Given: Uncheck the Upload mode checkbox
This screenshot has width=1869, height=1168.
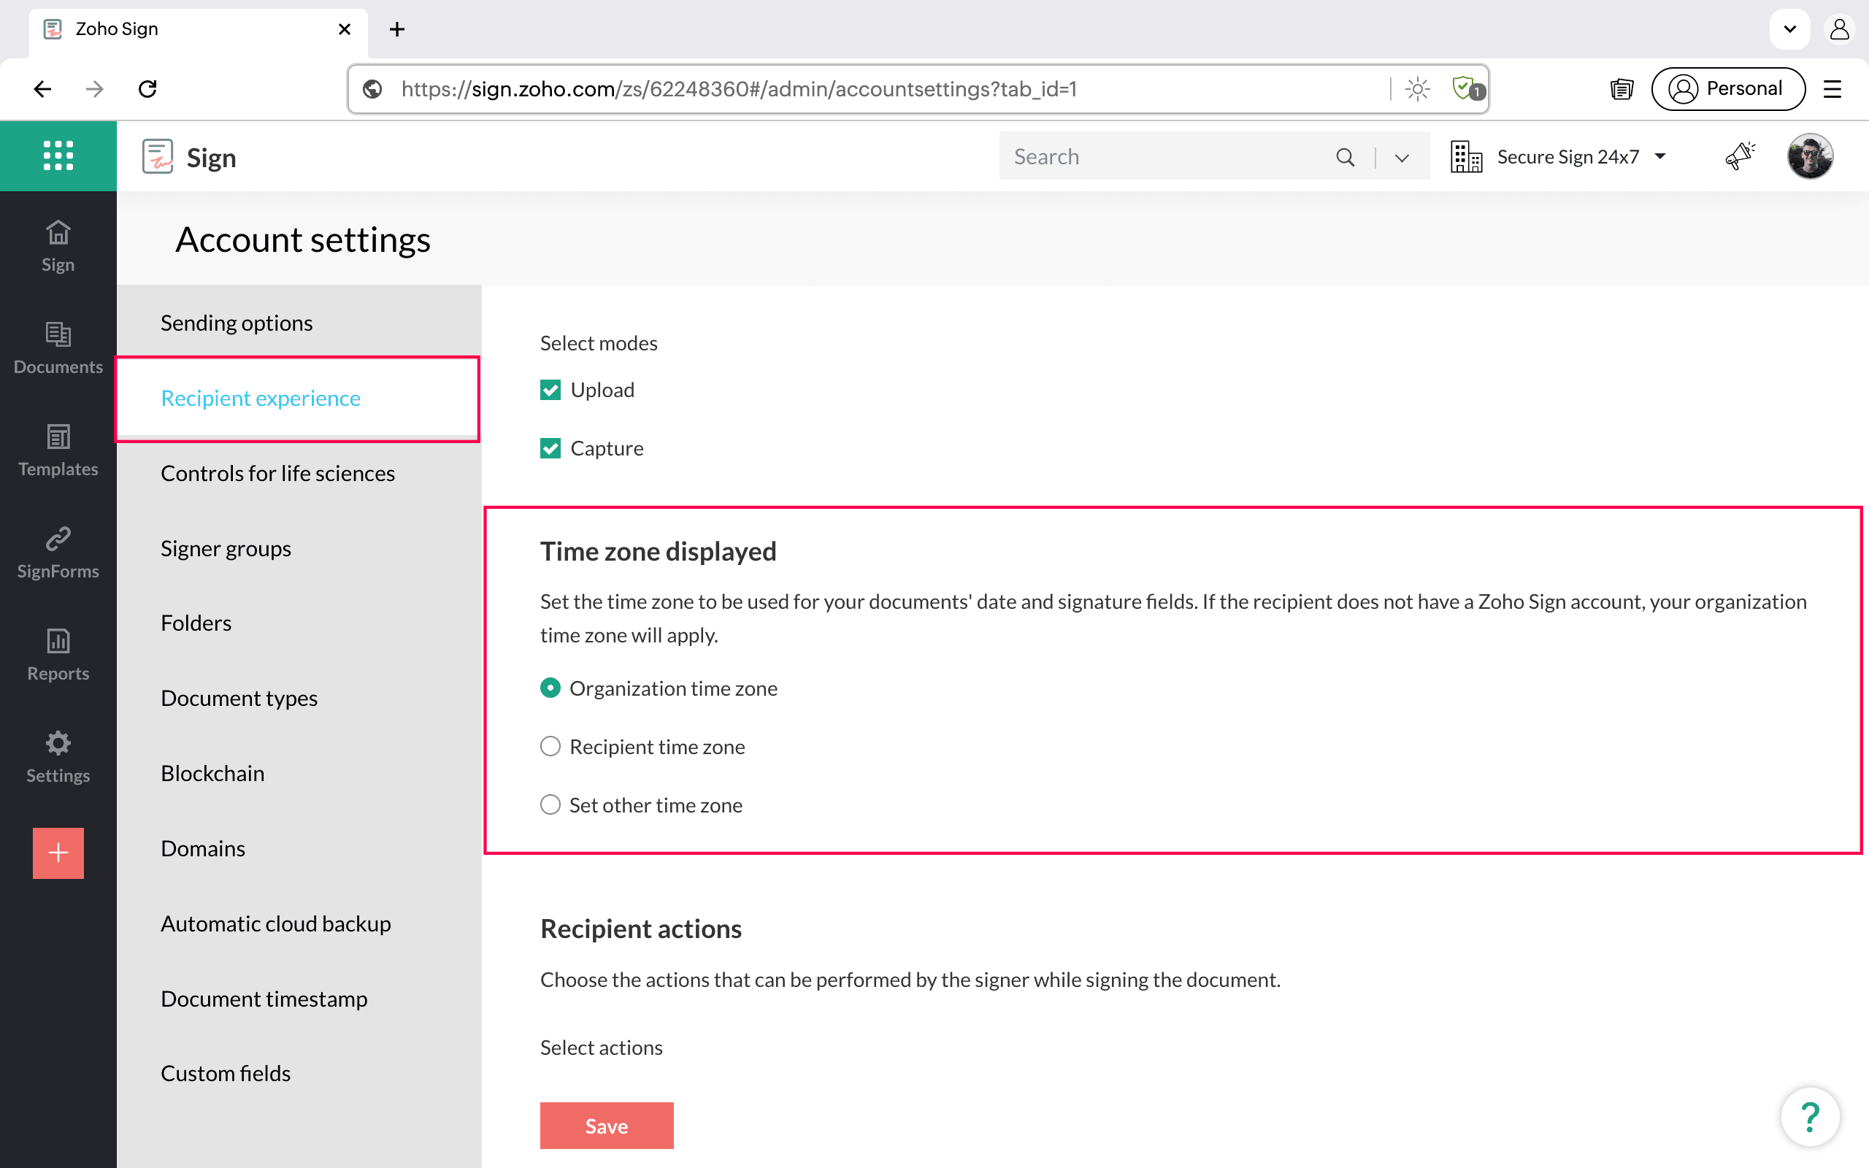Looking at the screenshot, I should pos(550,390).
